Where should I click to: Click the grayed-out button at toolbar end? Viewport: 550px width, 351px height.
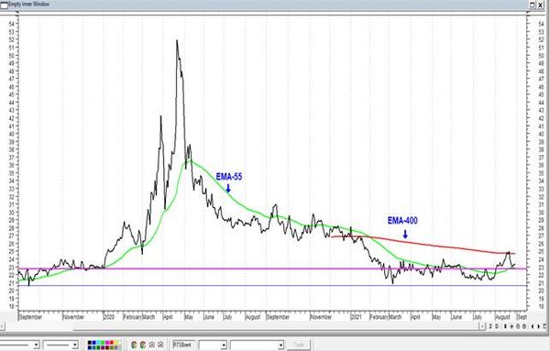click(x=299, y=345)
